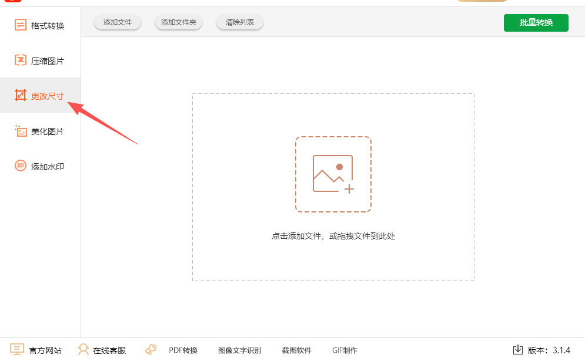Image resolution: width=585 pixels, height=358 pixels.
Task: Open the 在线客服 link
Action: pos(109,350)
